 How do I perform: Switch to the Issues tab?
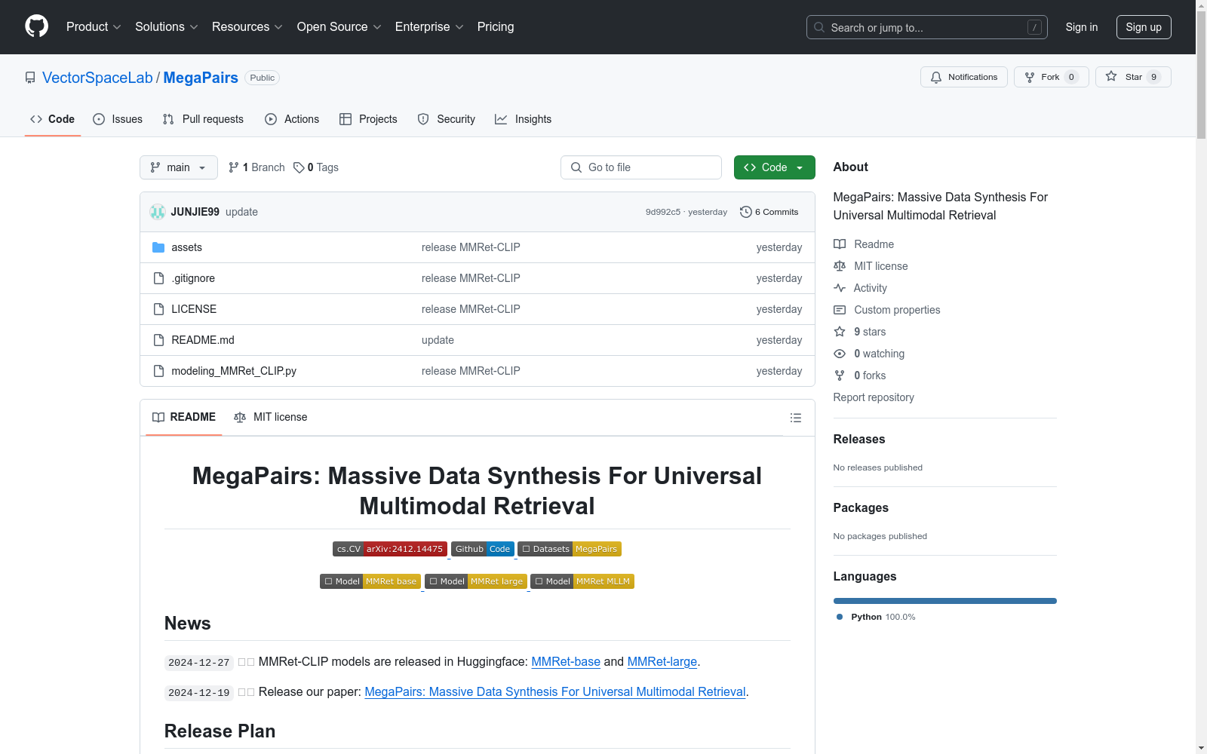118,119
